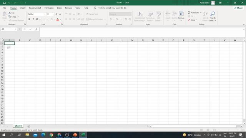This screenshot has height=138, width=246.
Task: Open the Clipboard pane launcher
Action: (x=25, y=24)
